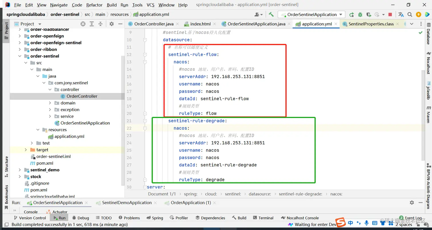Open the Maven tool window
The width and height of the screenshot is (432, 230).
428,115
